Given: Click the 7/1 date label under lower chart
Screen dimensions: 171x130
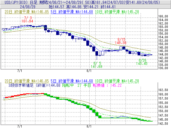Looking at the screenshot, I should click(20, 126).
